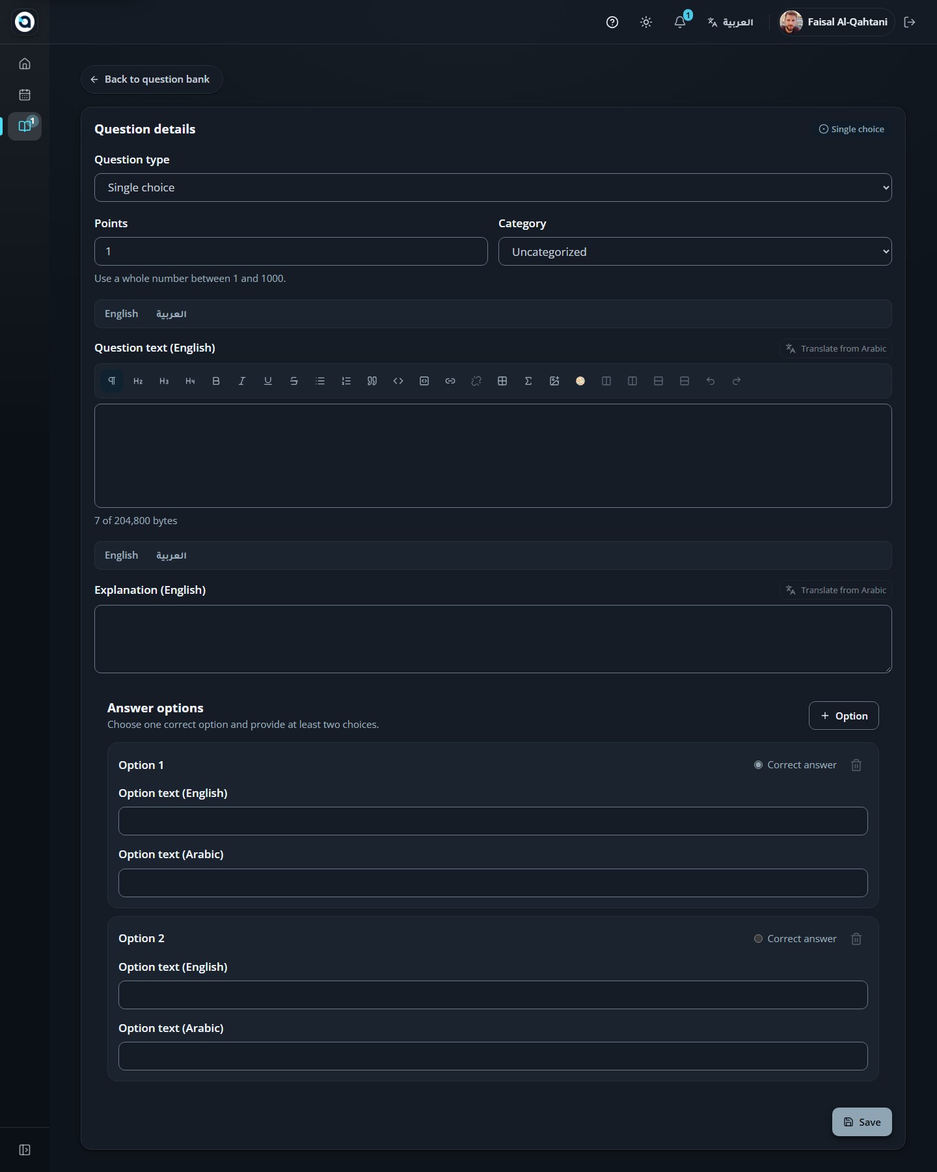Toggle underline formatting
Screen dimensions: 937x1172
[268, 381]
